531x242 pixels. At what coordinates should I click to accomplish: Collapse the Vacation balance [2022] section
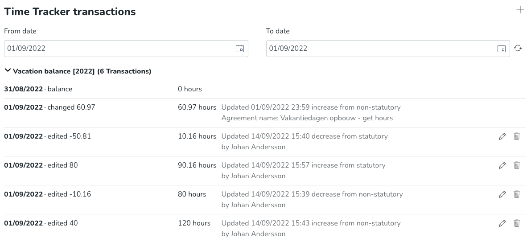[x=8, y=71]
